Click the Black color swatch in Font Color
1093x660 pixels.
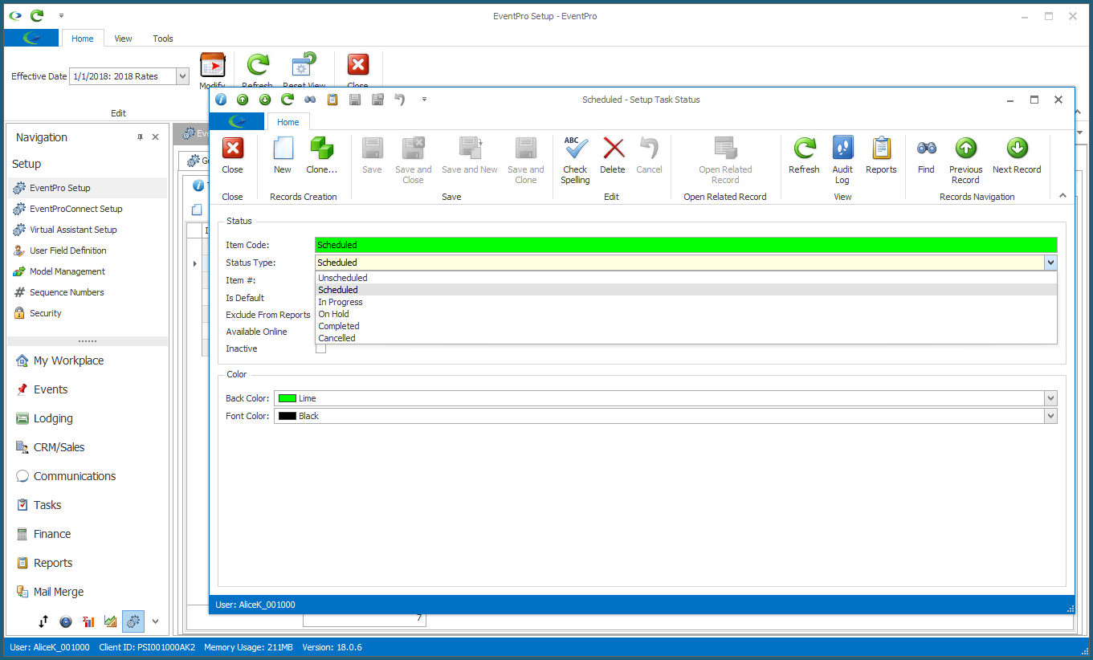(287, 416)
